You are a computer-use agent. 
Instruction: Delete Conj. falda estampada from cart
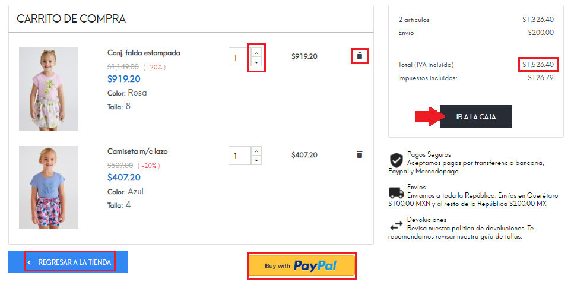359,56
